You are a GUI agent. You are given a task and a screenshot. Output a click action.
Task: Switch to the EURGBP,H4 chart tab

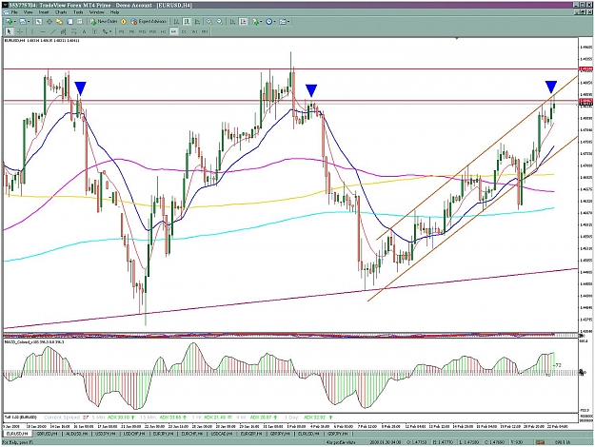(252, 434)
